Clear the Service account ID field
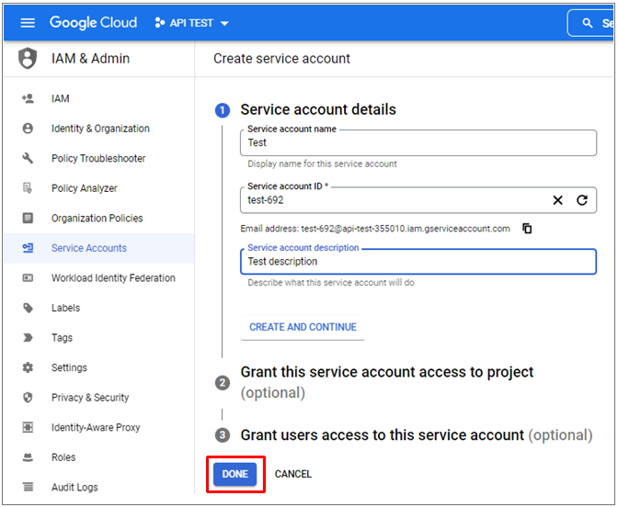The width and height of the screenshot is (618, 507). (x=558, y=200)
